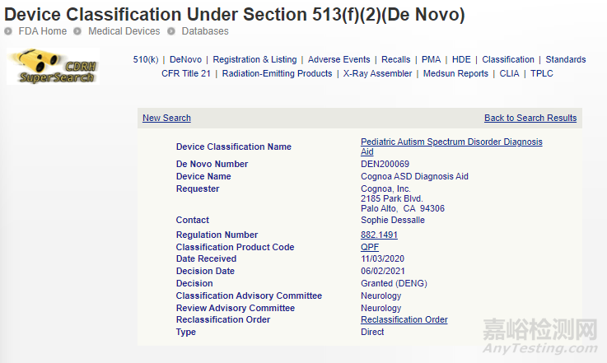Open the Reclassification Order document link

tap(404, 319)
